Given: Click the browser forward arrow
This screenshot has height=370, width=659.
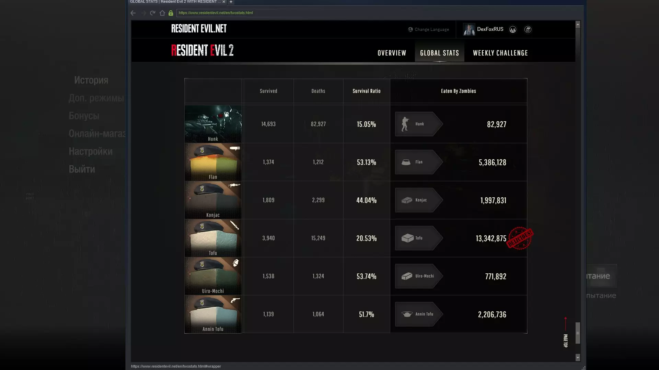Looking at the screenshot, I should click(x=143, y=13).
